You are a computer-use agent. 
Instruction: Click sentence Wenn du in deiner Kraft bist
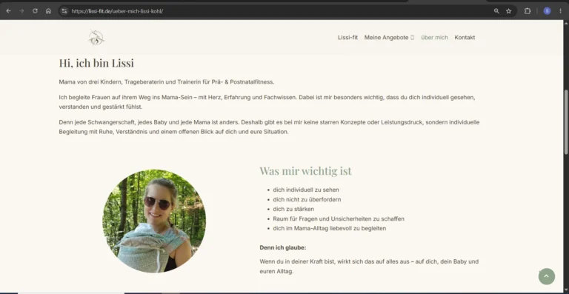pos(369,266)
